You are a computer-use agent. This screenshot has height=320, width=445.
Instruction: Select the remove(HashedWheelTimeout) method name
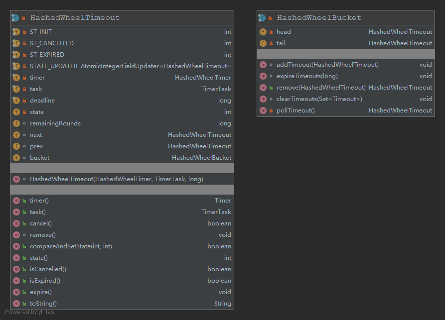[321, 88]
